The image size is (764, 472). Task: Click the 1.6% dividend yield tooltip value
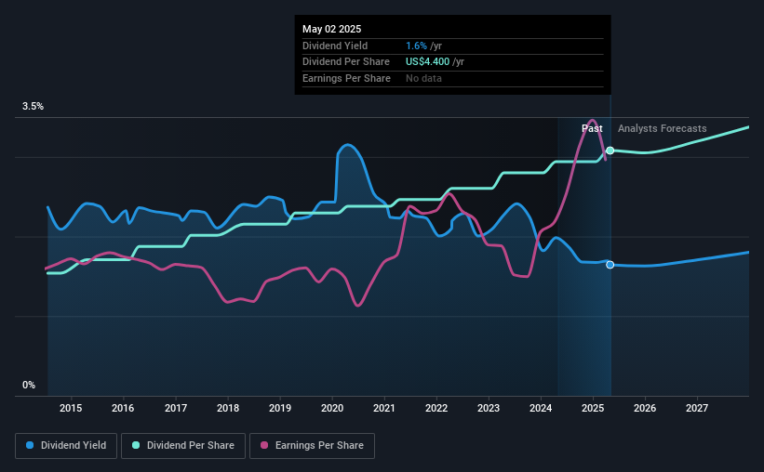point(416,46)
